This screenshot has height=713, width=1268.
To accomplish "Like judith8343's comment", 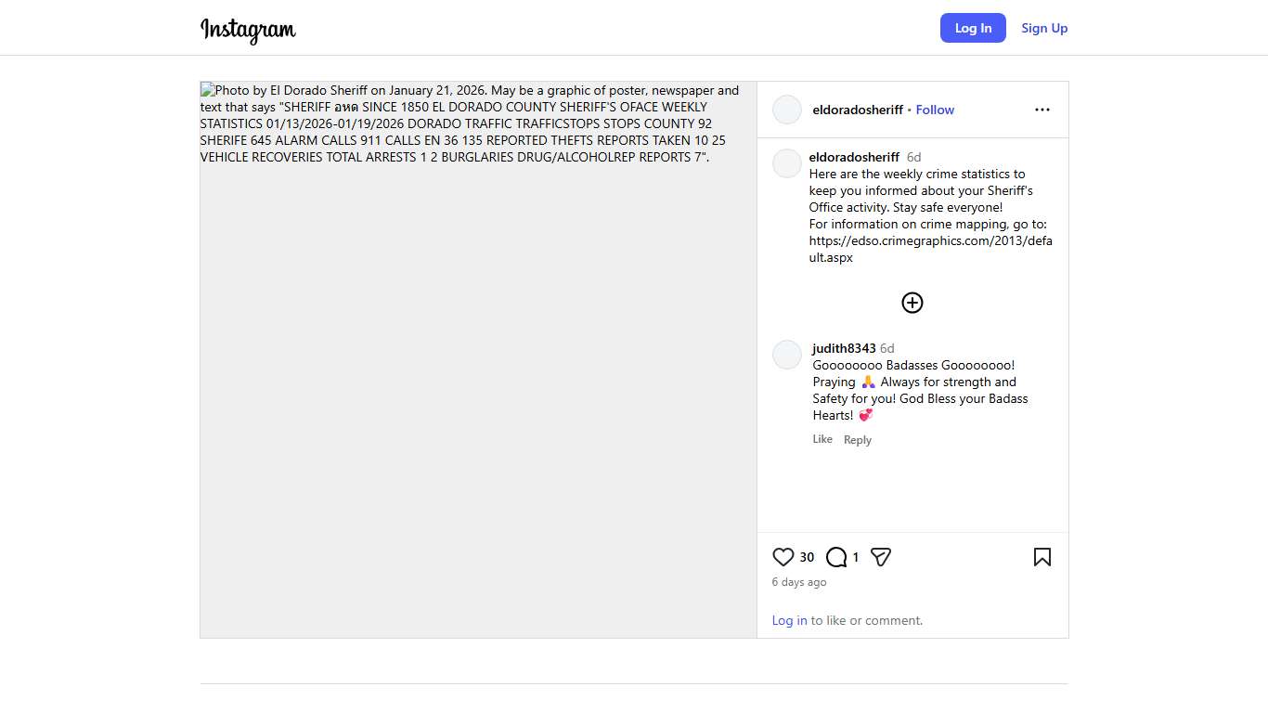I will (x=822, y=439).
